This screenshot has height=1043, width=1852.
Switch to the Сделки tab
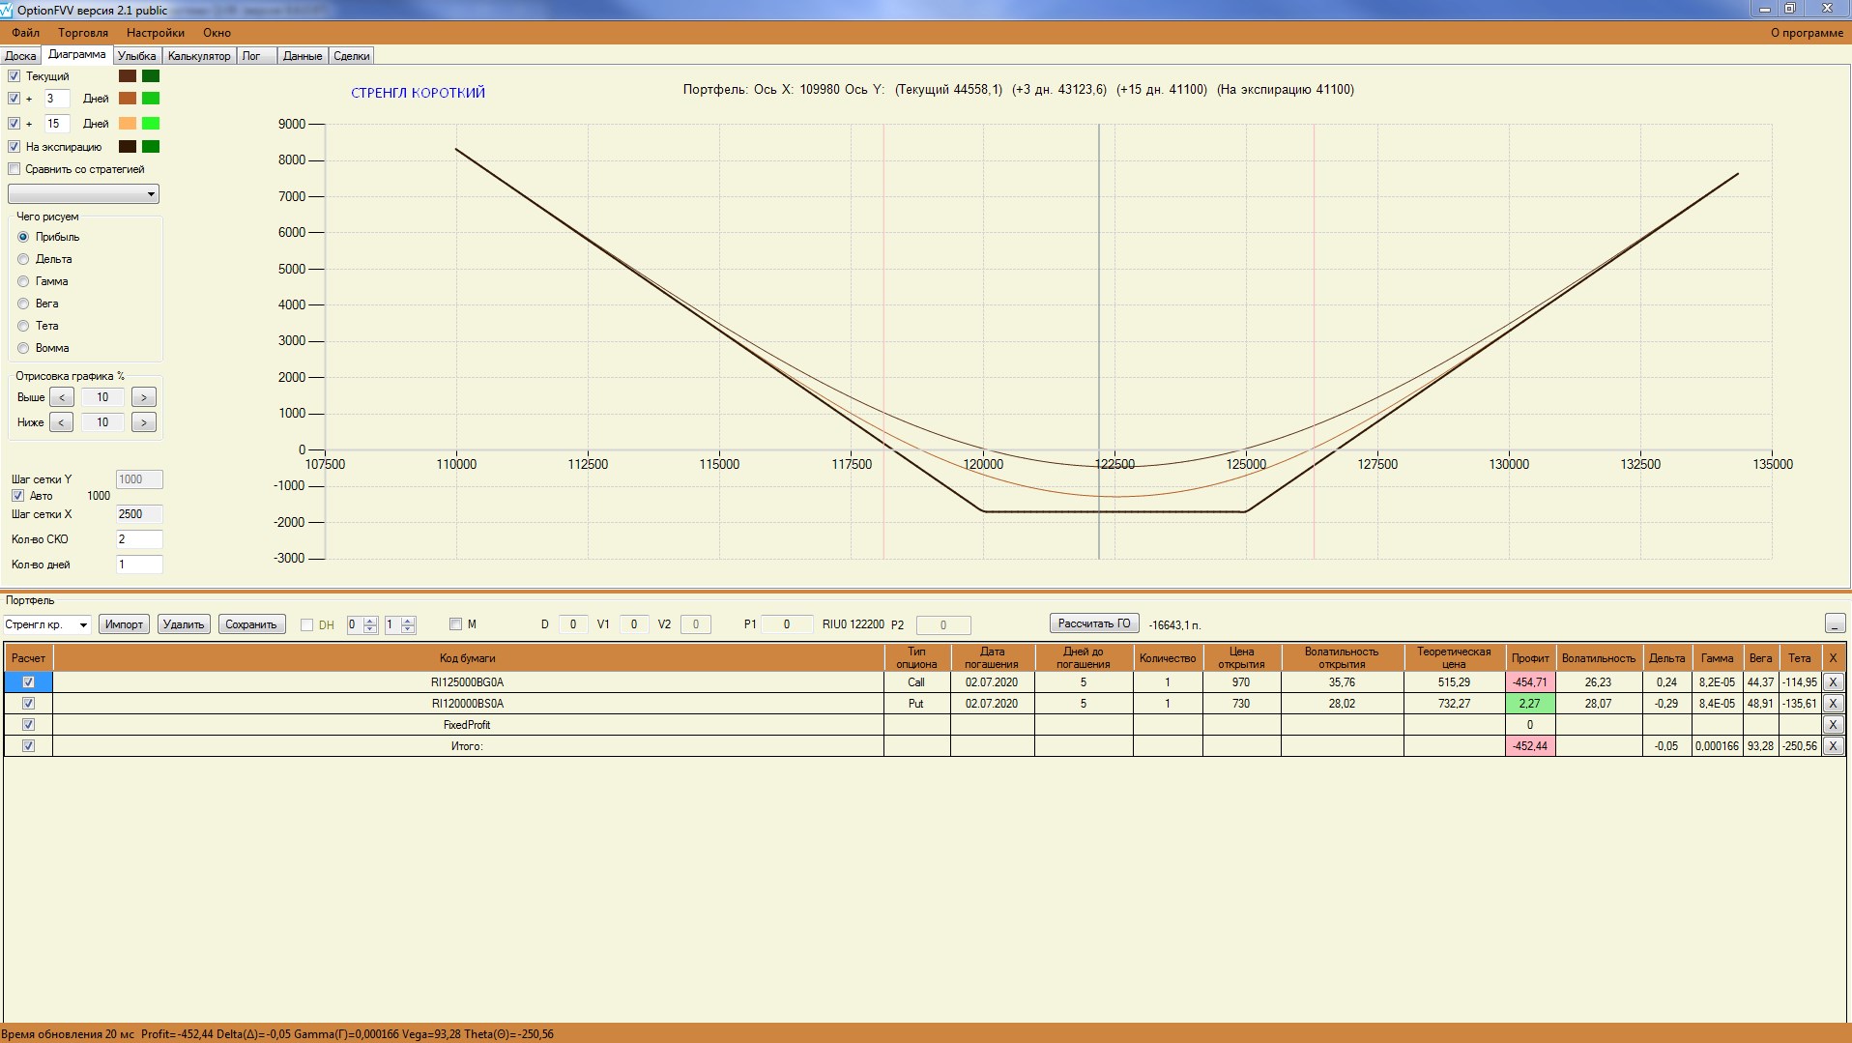point(352,56)
